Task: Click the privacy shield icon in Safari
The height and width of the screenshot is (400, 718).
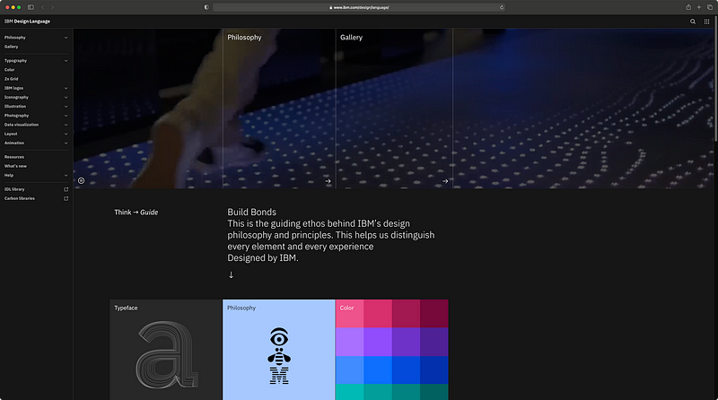Action: click(x=206, y=7)
